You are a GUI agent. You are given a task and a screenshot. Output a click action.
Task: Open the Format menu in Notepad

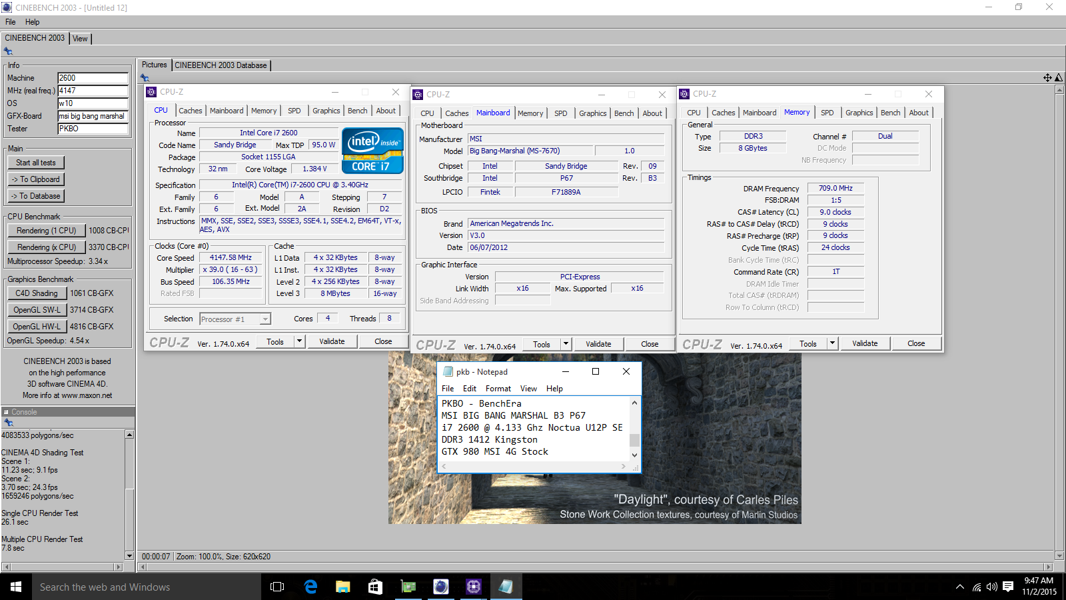coord(498,389)
